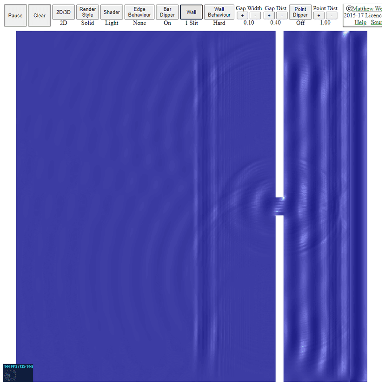The image size is (385, 385).
Task: Increase the Point Dist value
Action: [x=319, y=15]
